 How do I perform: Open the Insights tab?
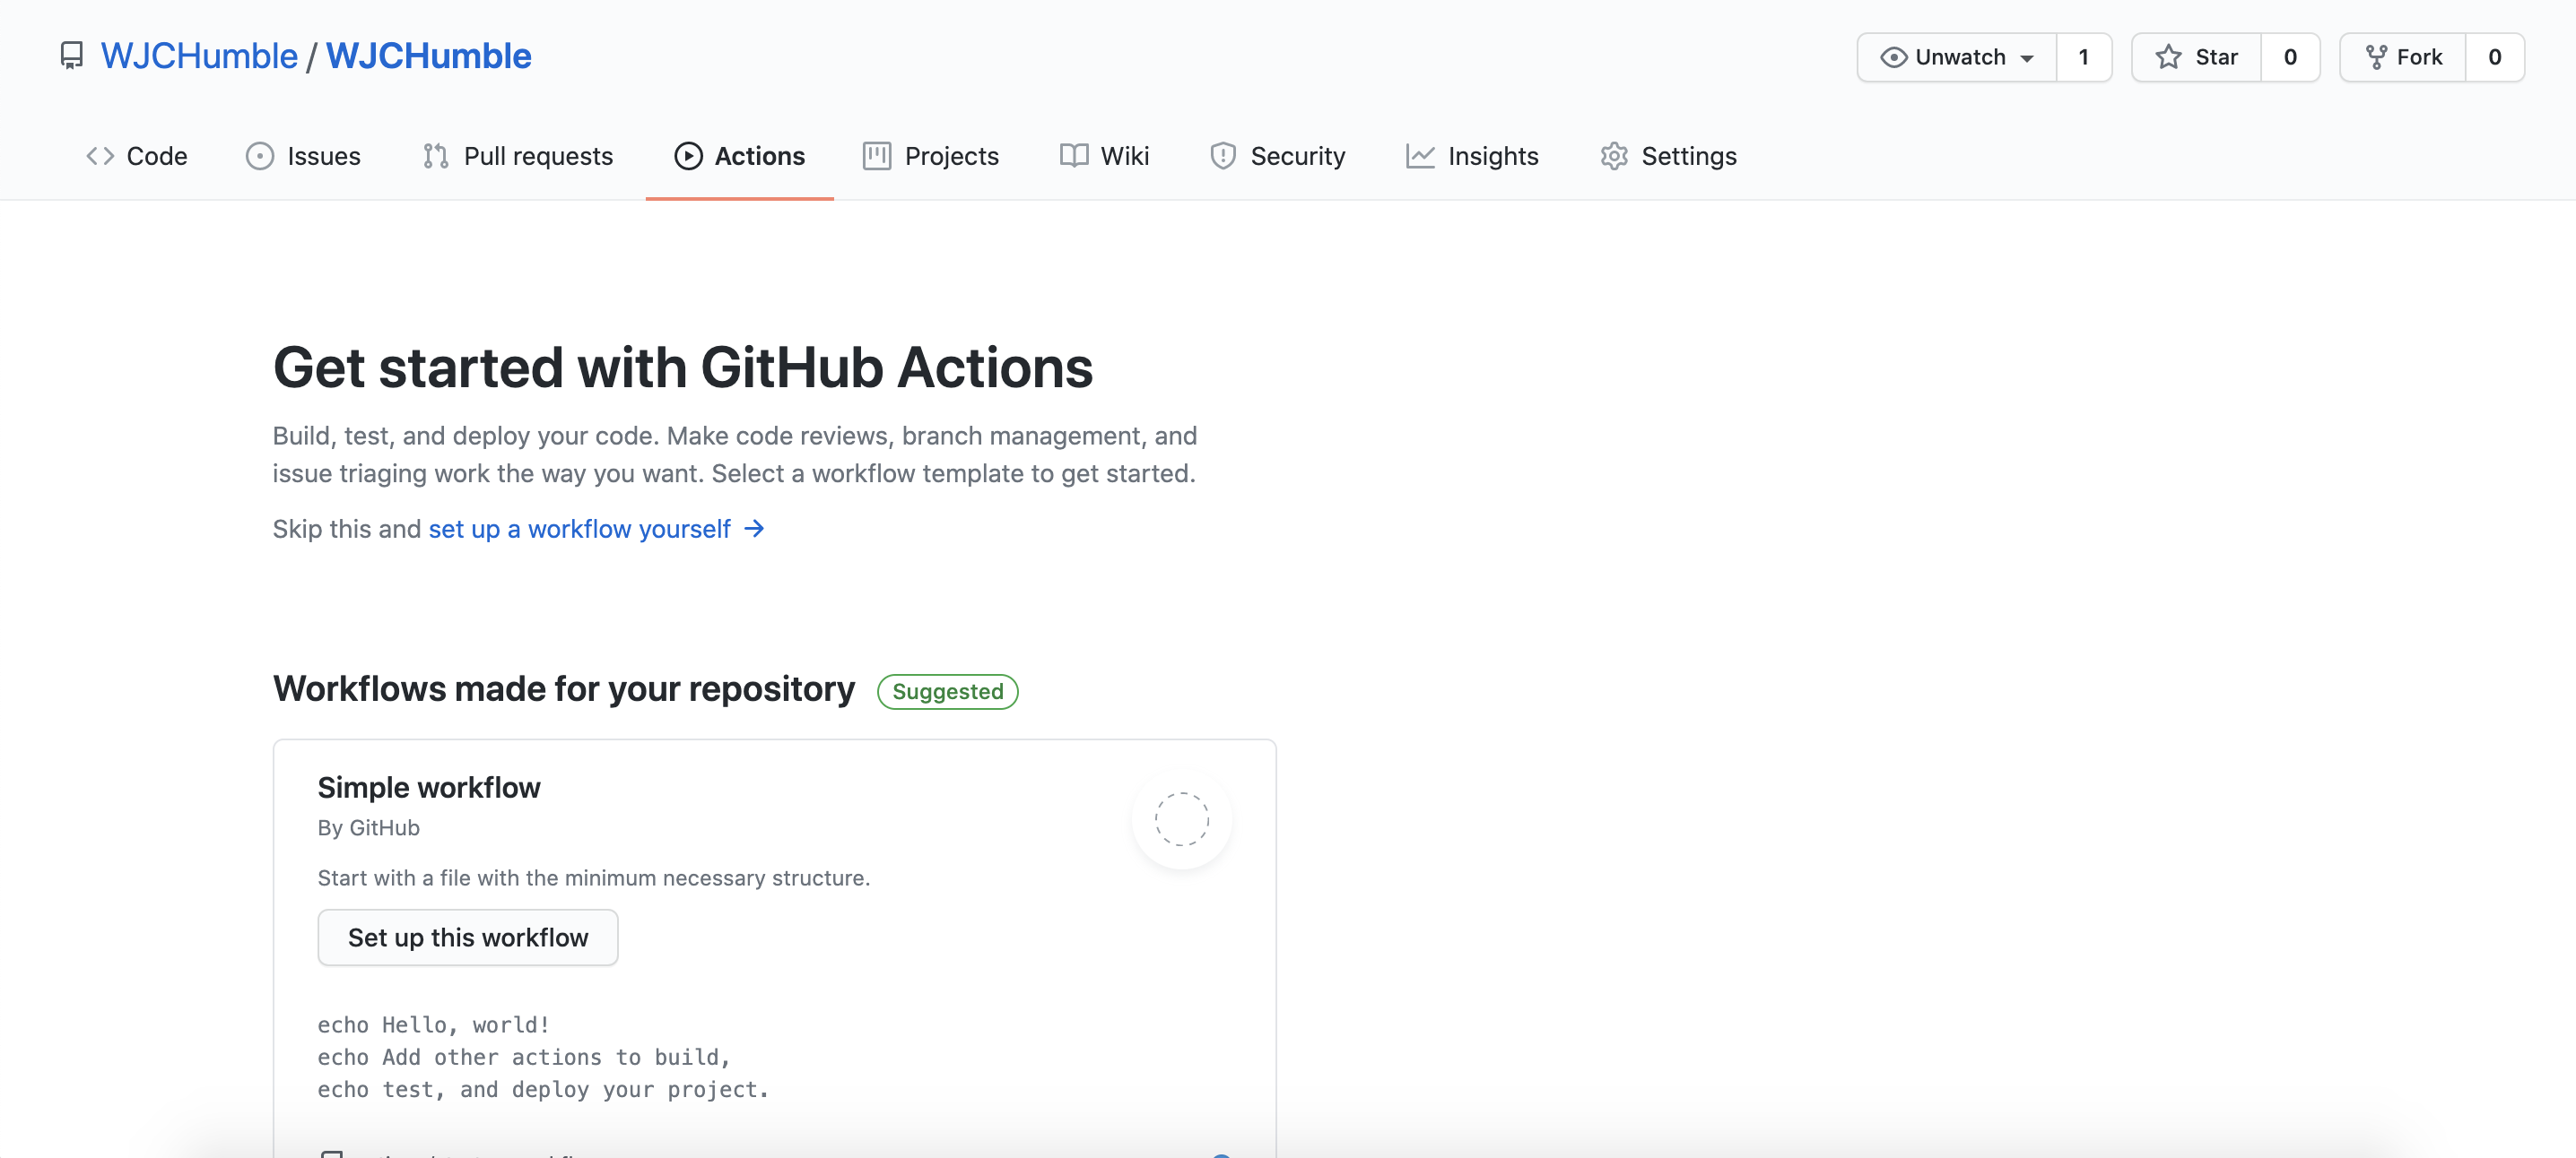(1472, 156)
